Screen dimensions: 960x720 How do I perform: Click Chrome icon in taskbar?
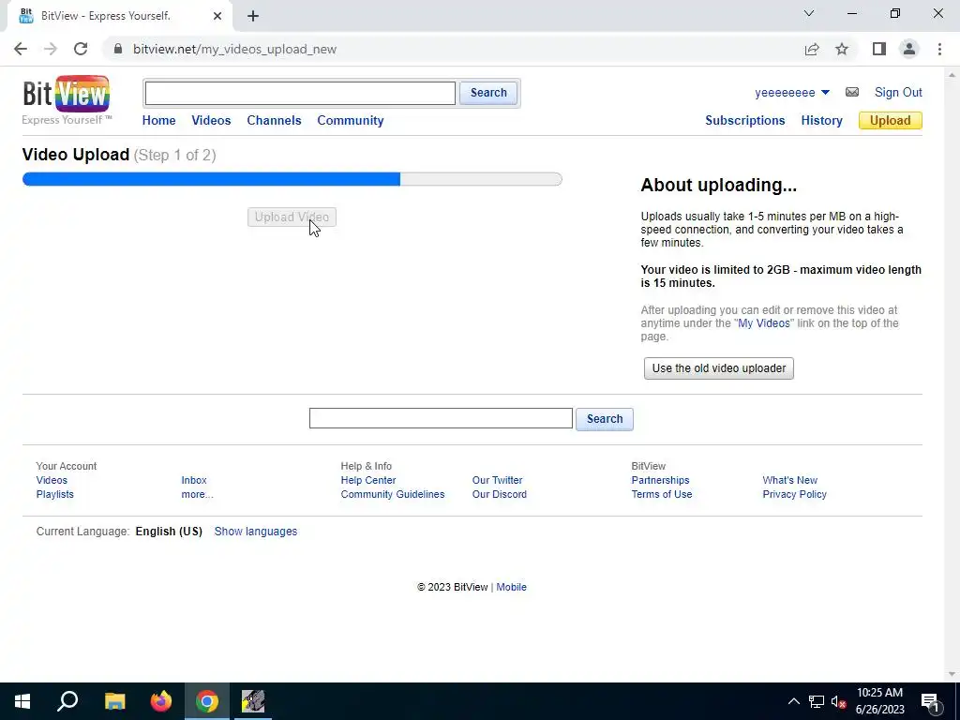pyautogui.click(x=207, y=701)
